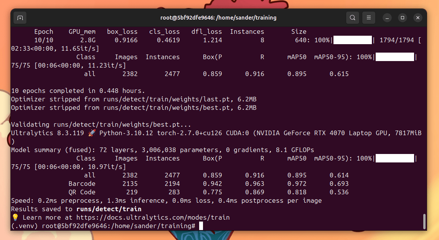Open the terminal hamburger menu
Image resolution: width=439 pixels, height=240 pixels.
point(369,18)
